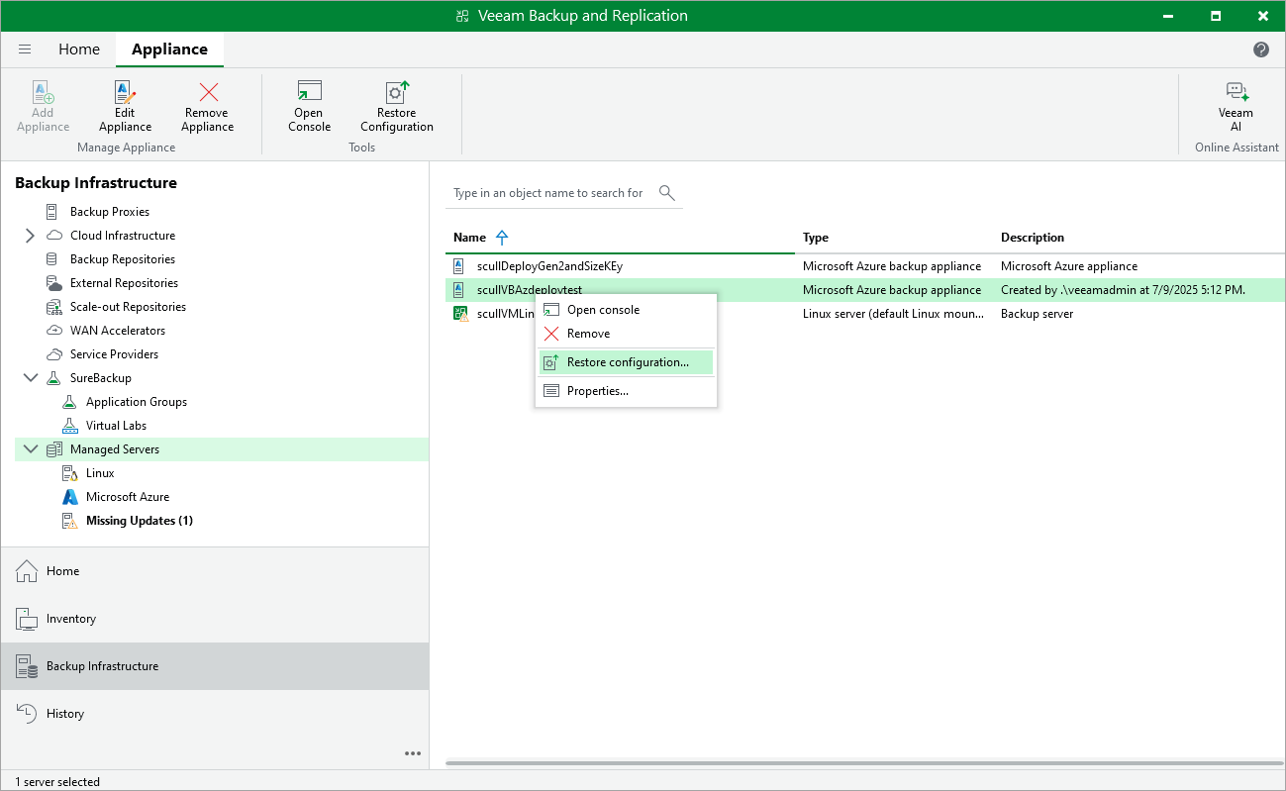Go to the Home navigation view

pyautogui.click(x=215, y=571)
